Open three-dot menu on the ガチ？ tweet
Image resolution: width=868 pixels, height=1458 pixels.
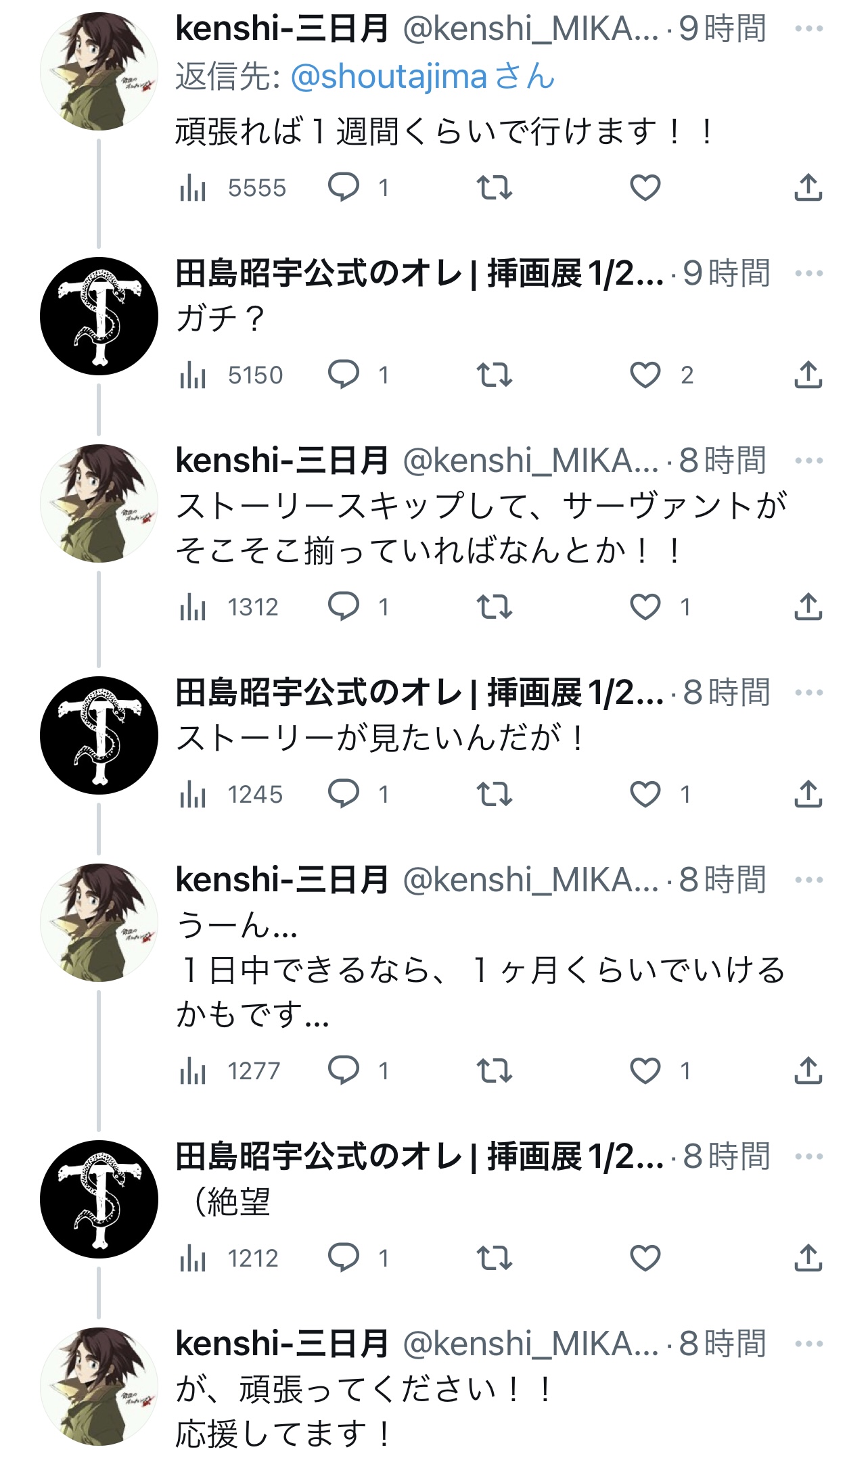click(x=808, y=274)
